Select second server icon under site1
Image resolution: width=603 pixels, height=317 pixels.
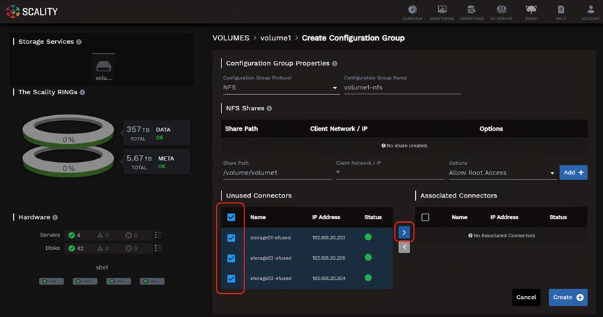point(85,281)
